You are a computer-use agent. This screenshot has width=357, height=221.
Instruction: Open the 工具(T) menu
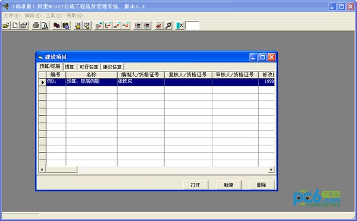[x=54, y=15]
